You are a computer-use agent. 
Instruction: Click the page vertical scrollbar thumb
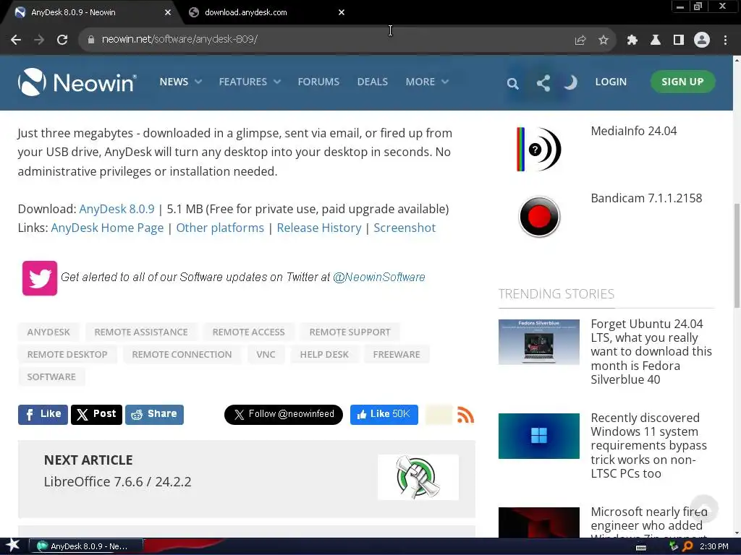(737, 256)
